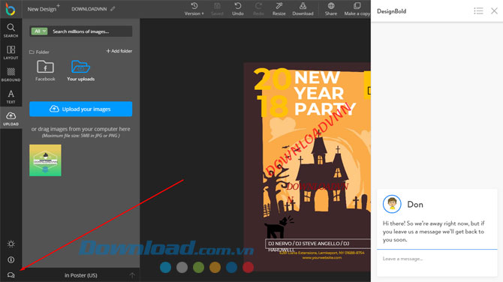Image resolution: width=503 pixels, height=282 pixels.
Task: Edit the DOWNLOADVNN design name pencil
Action: pyautogui.click(x=113, y=9)
